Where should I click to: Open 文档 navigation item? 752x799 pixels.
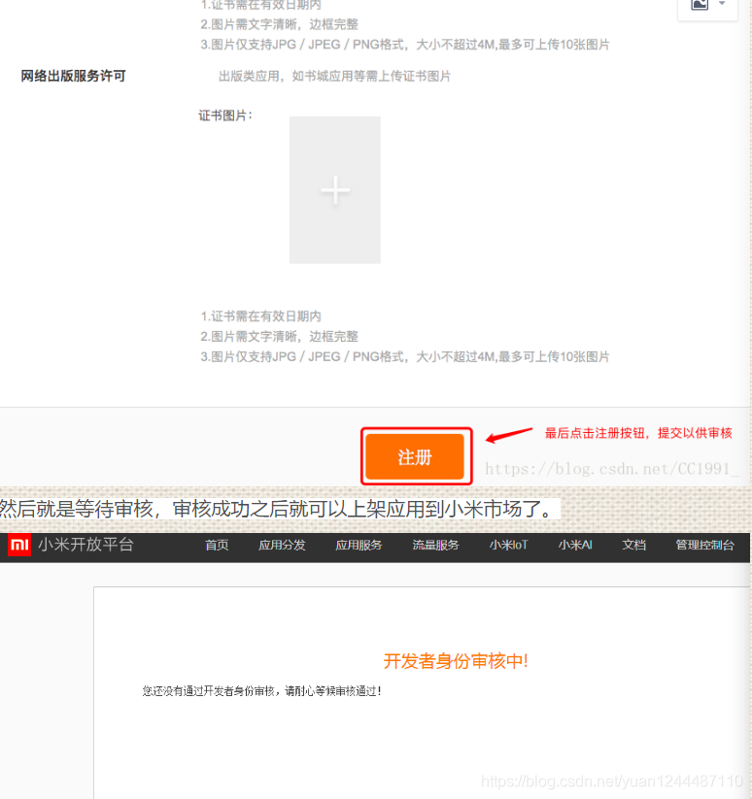tap(633, 546)
